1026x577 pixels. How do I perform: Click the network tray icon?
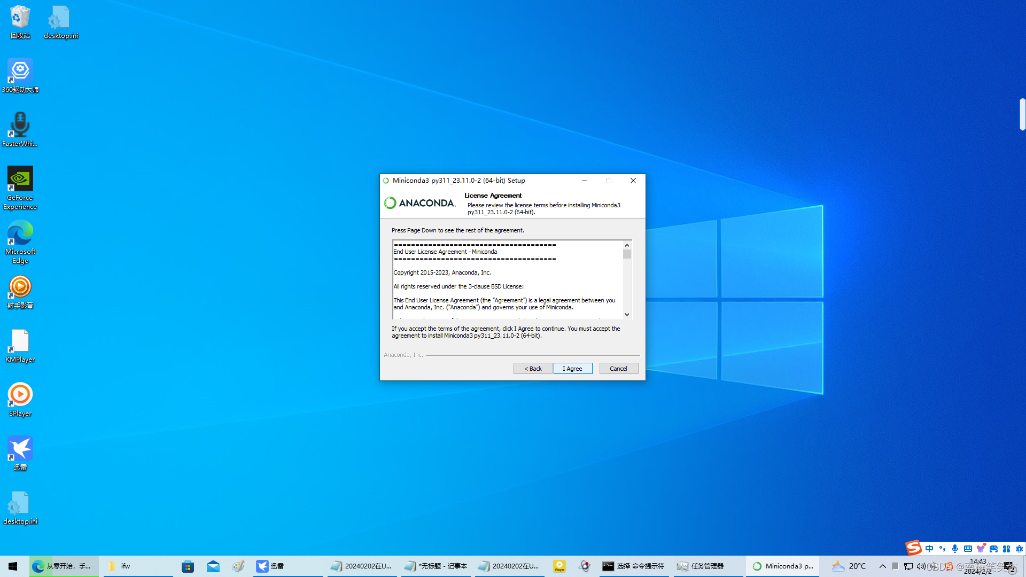908,566
